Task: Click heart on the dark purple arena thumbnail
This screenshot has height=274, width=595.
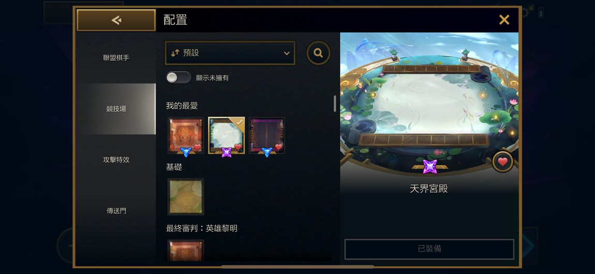Action: pyautogui.click(x=279, y=147)
